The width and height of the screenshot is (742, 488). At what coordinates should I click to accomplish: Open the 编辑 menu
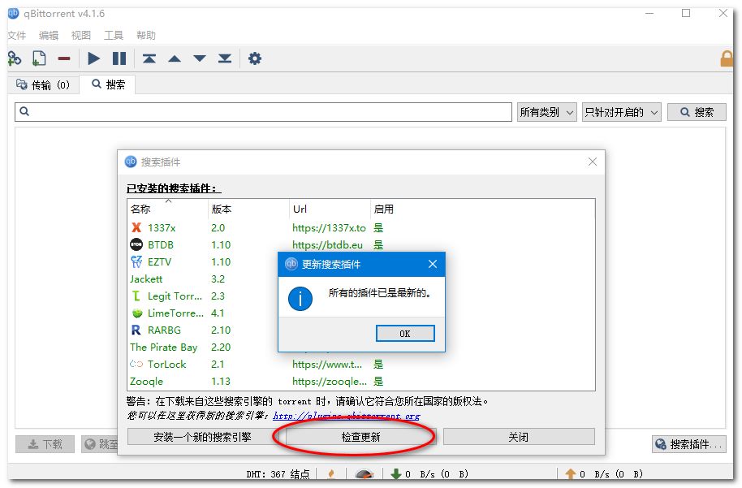point(49,35)
